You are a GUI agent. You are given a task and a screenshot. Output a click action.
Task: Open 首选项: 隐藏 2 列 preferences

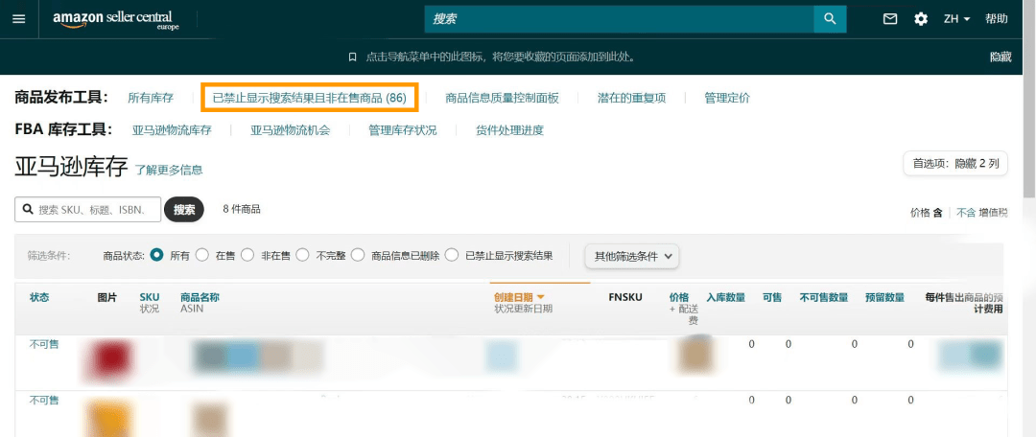point(955,164)
